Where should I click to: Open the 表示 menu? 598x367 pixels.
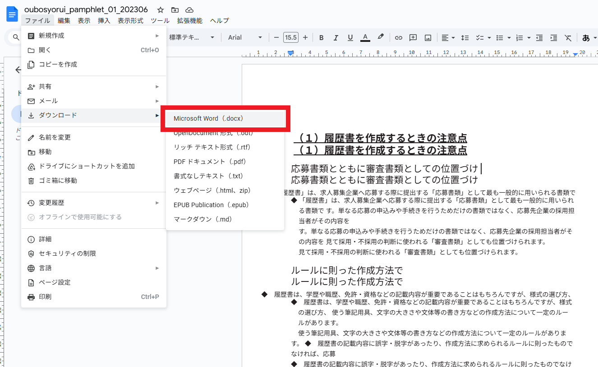pos(84,20)
